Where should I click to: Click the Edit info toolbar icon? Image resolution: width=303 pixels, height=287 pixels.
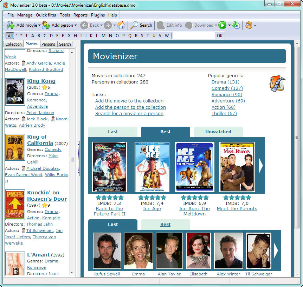coord(161,25)
